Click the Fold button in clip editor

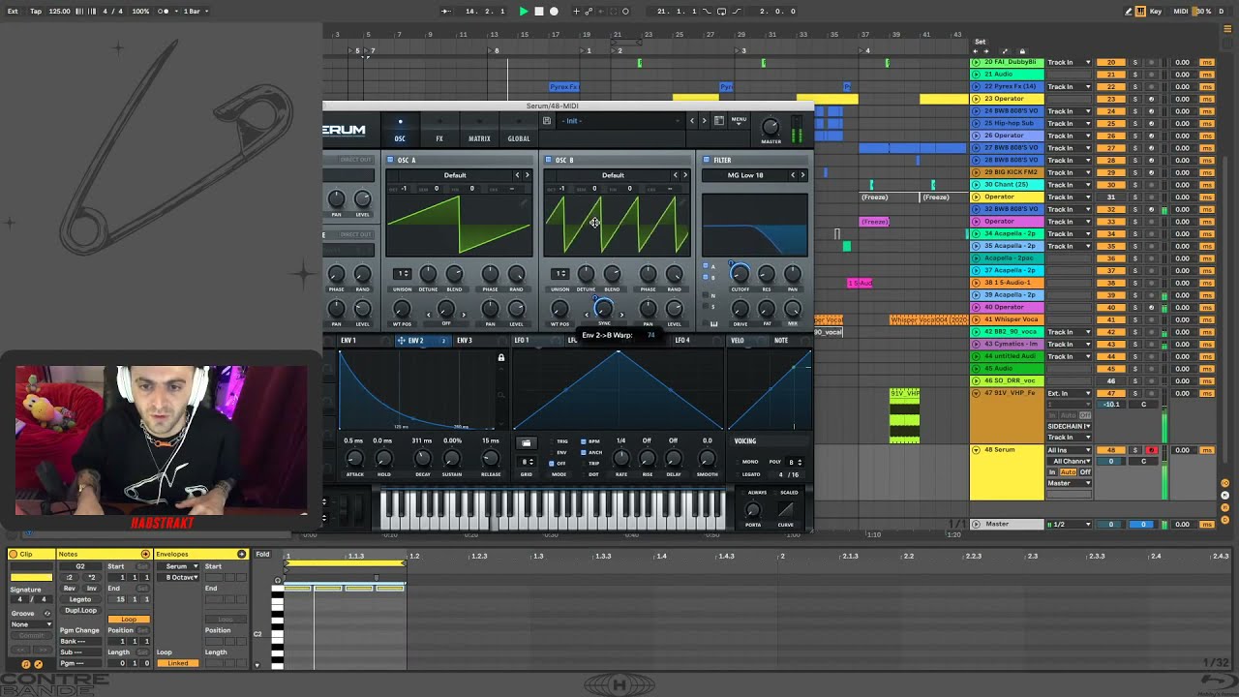pyautogui.click(x=262, y=555)
